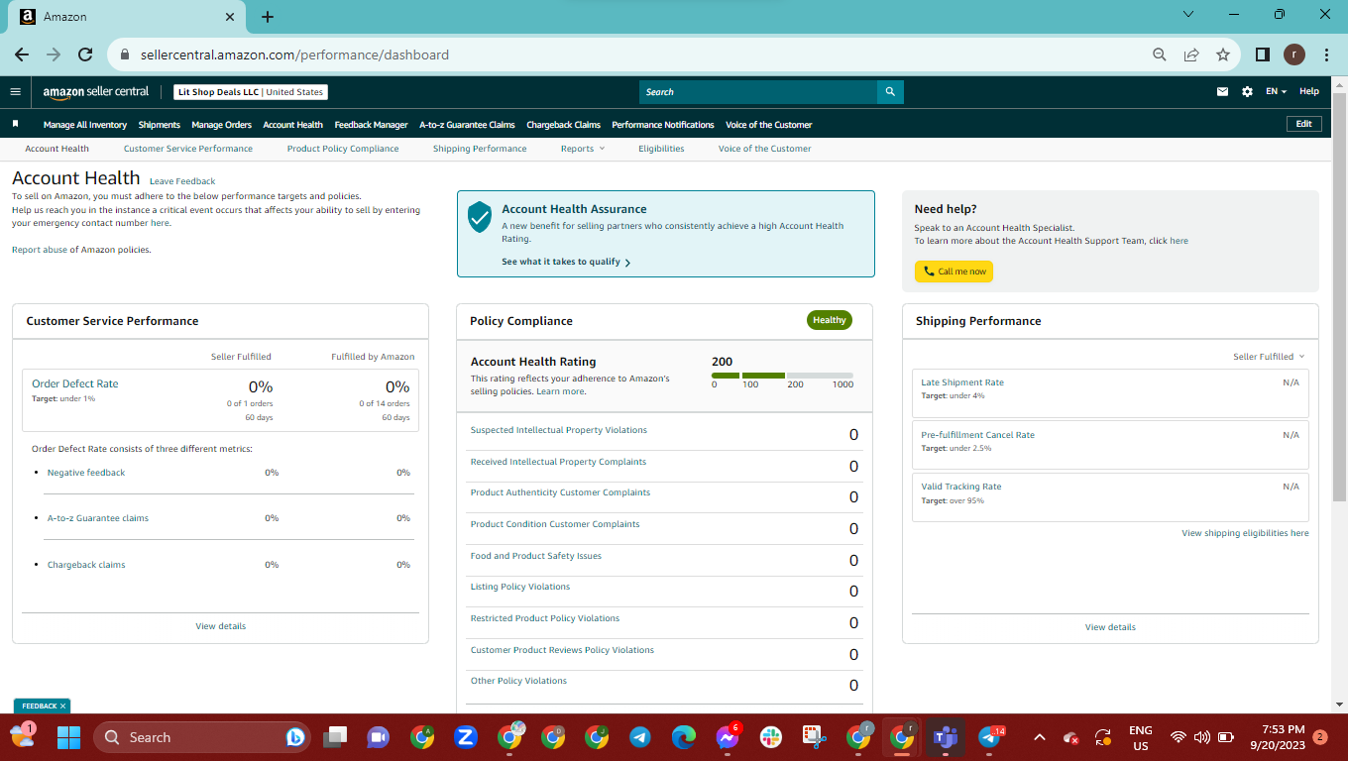Open the Windows Start menu

pyautogui.click(x=68, y=737)
